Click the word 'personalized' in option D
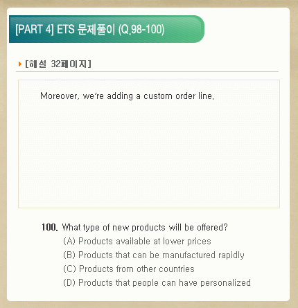The image size is (298, 308). pyautogui.click(x=225, y=283)
